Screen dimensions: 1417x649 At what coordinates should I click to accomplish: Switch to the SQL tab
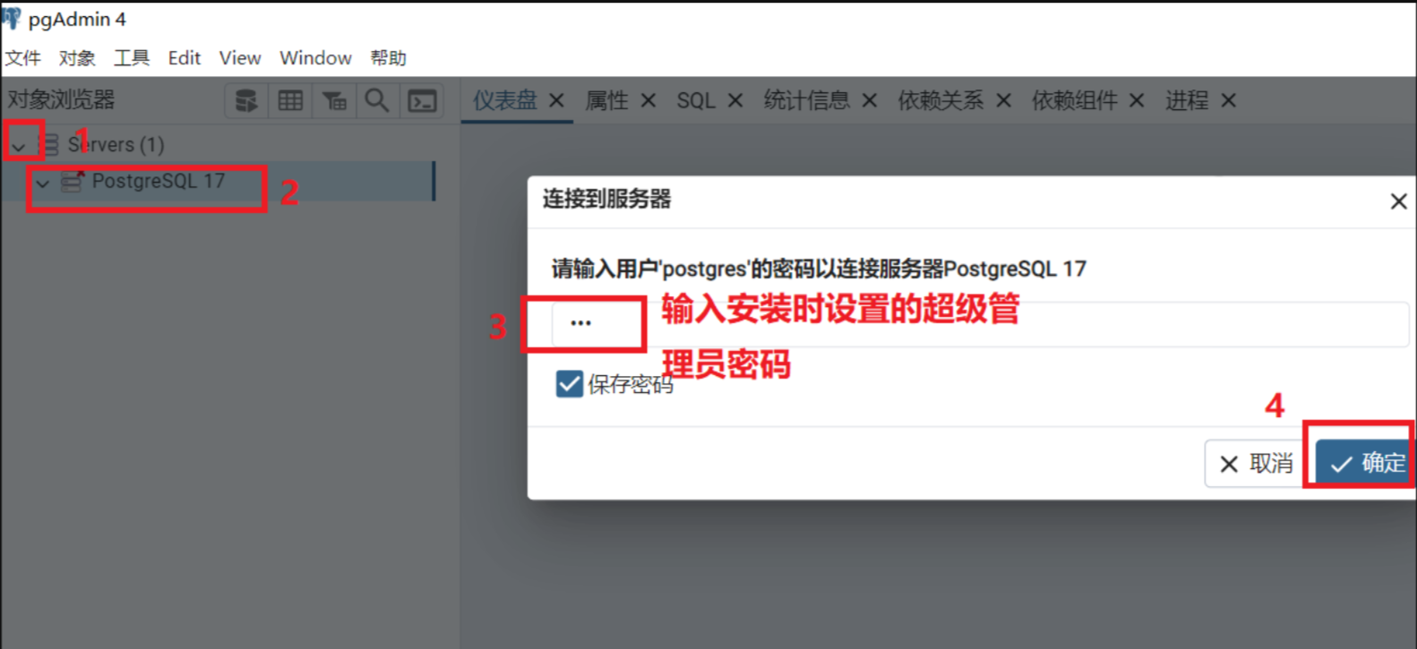696,100
